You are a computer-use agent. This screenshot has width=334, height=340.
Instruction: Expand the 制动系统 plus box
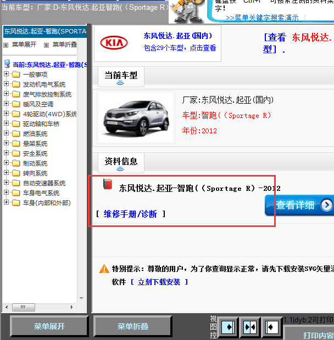[6, 163]
